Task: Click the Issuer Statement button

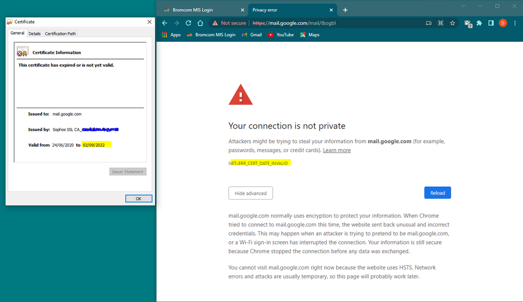Action: [128, 172]
